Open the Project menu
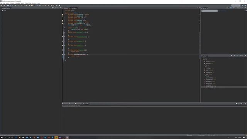The height and width of the screenshot is (139, 247). [x=27, y=3]
